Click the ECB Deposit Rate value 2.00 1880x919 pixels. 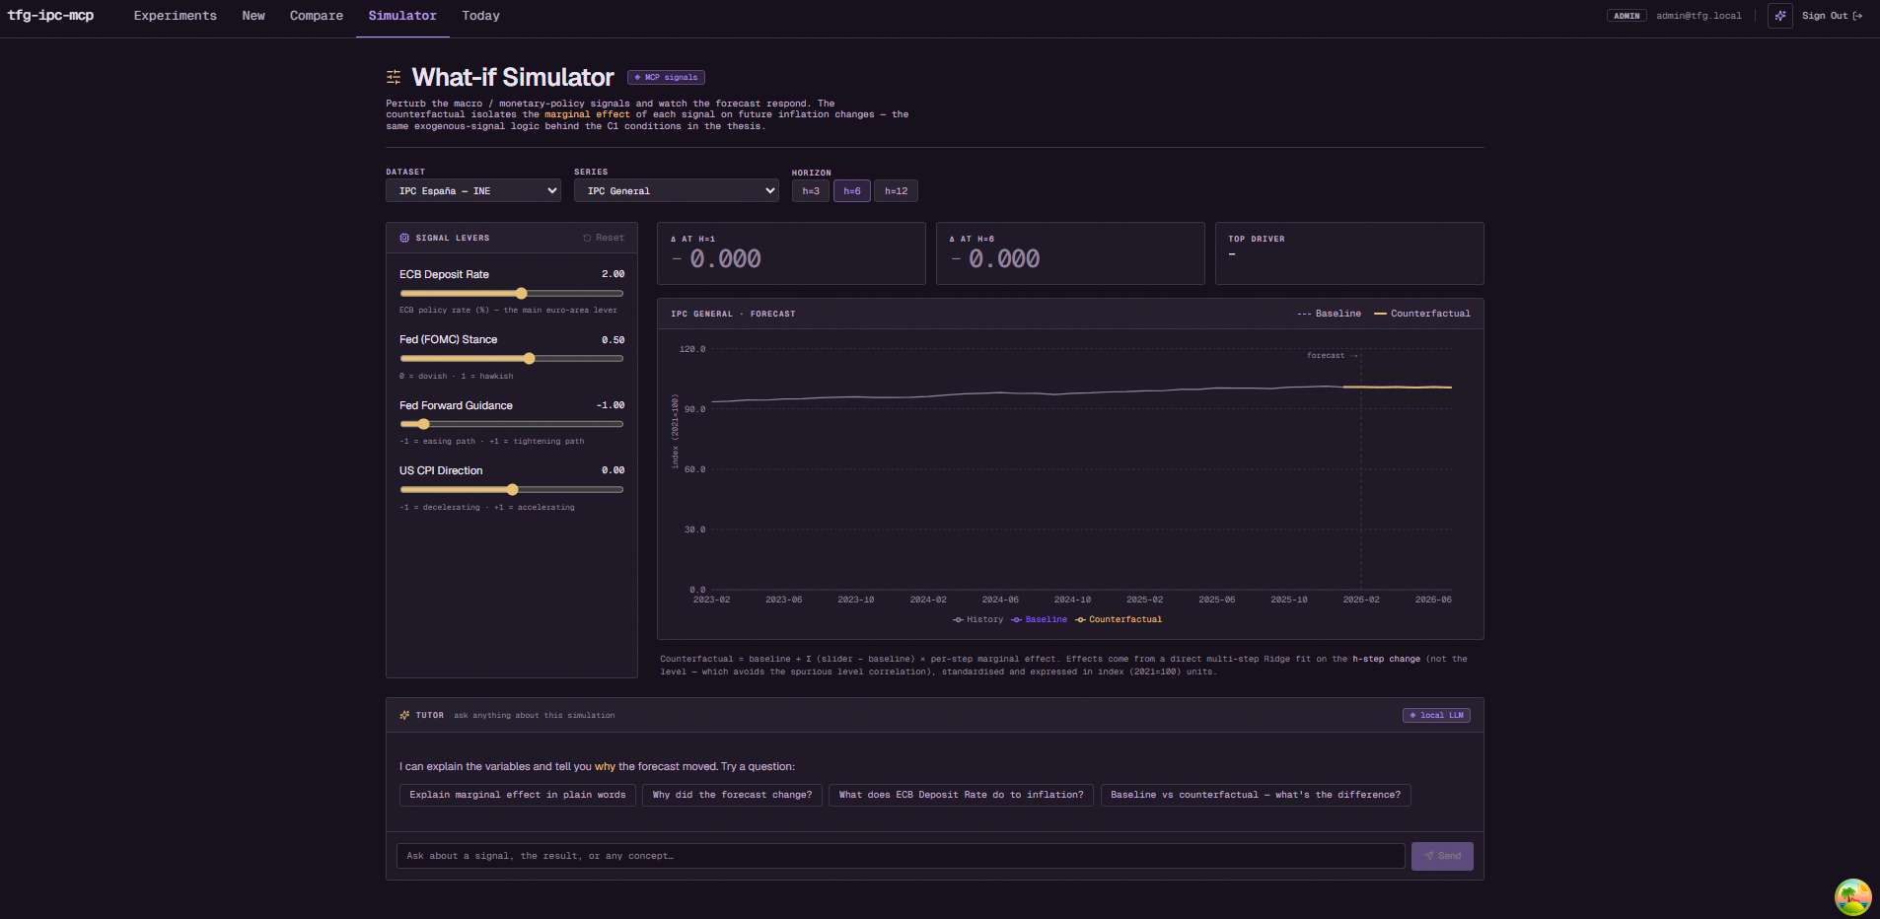(613, 274)
